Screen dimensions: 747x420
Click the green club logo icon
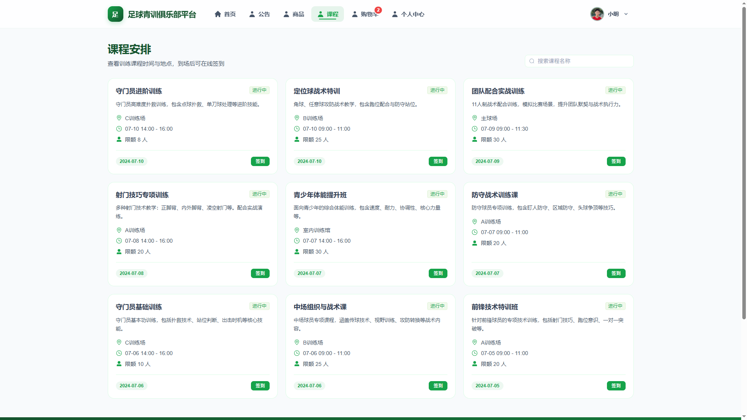click(x=115, y=14)
